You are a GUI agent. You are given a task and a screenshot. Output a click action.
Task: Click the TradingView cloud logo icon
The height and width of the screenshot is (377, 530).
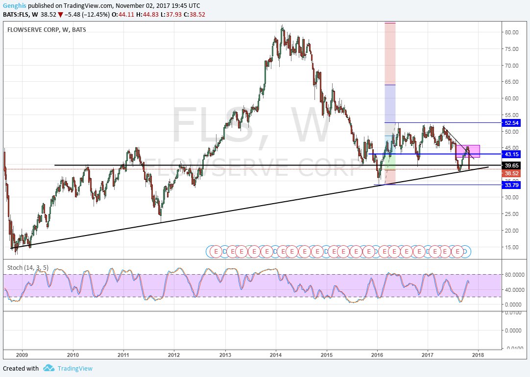pyautogui.click(x=49, y=368)
